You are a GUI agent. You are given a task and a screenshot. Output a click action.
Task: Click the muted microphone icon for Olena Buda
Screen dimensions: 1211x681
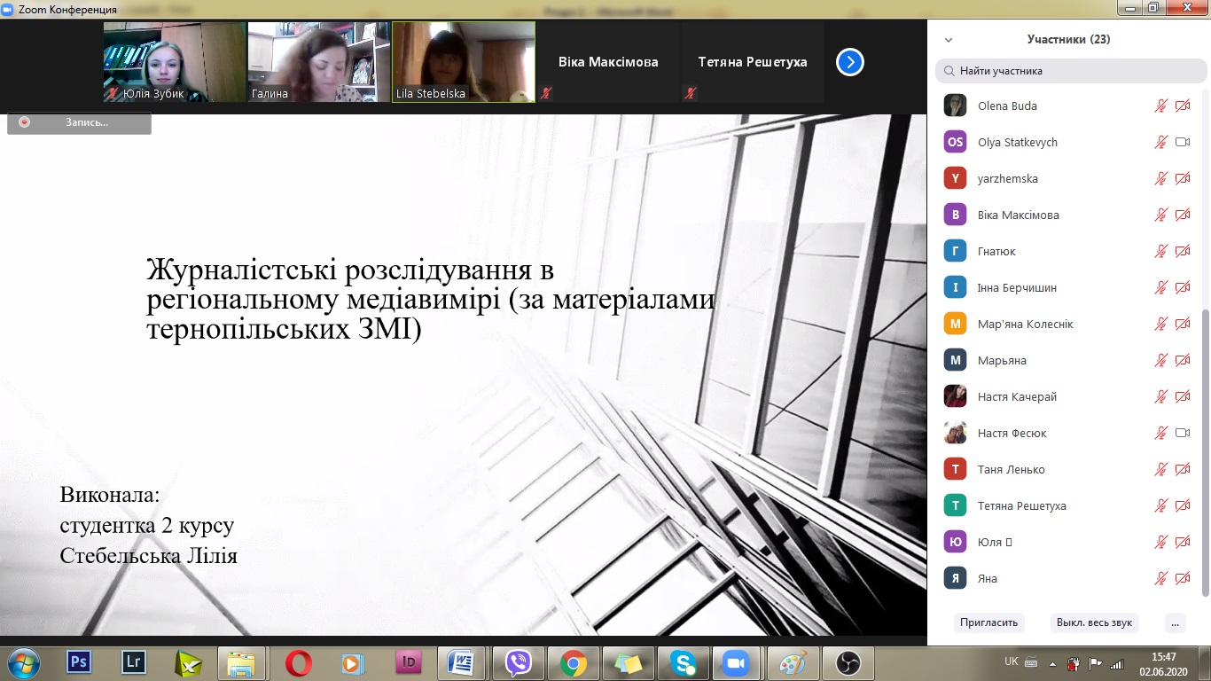click(x=1160, y=106)
